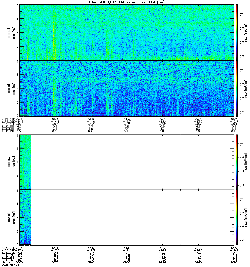Click the PSD [nT²/Hz] label of THB B∥ colorbar
The image size is (250, 267).
[246, 88]
